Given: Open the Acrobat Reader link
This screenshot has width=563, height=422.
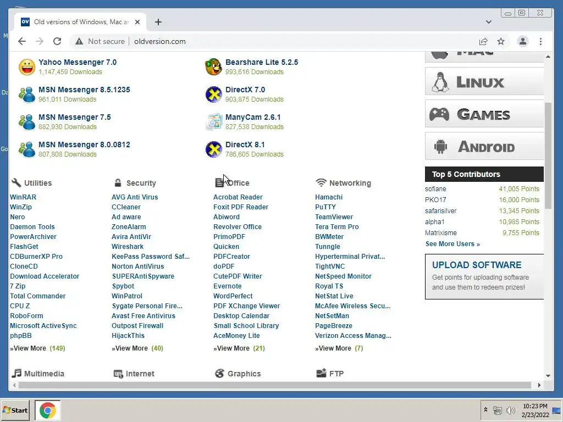Looking at the screenshot, I should [x=238, y=197].
